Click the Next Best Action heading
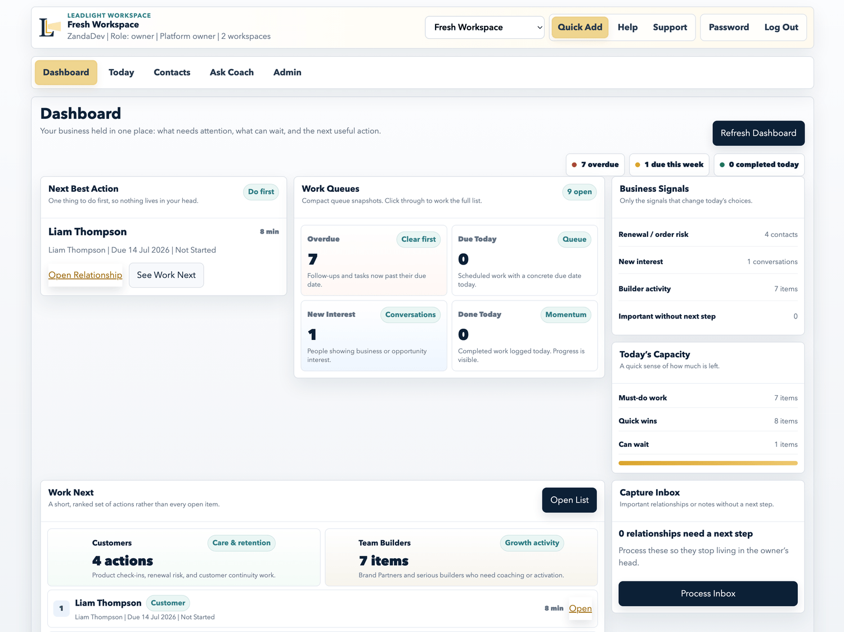 point(83,189)
